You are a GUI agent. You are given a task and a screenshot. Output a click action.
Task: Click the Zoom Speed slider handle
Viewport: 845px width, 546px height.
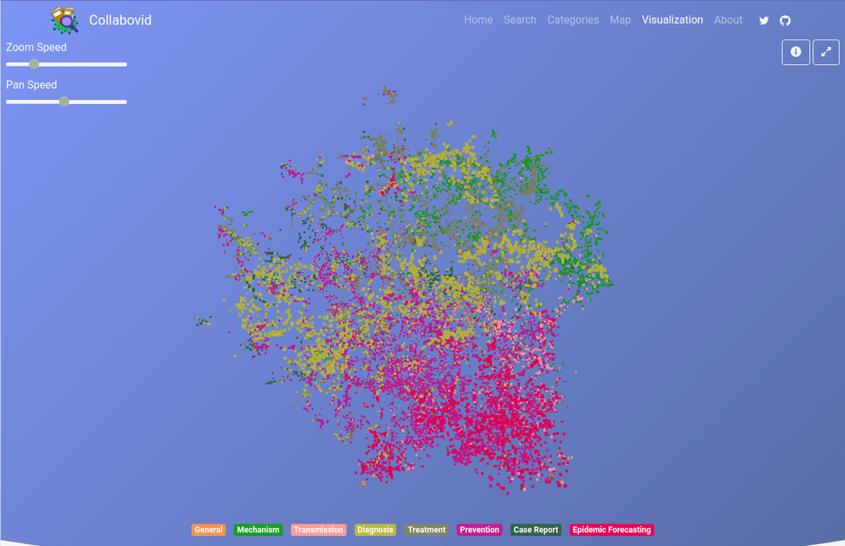(x=33, y=64)
